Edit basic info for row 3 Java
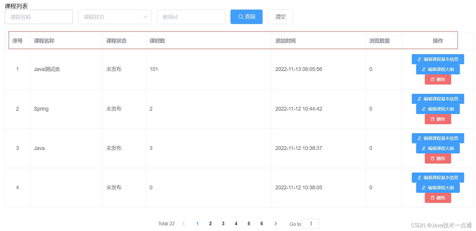Viewport: 476px width, 231px height. point(438,138)
